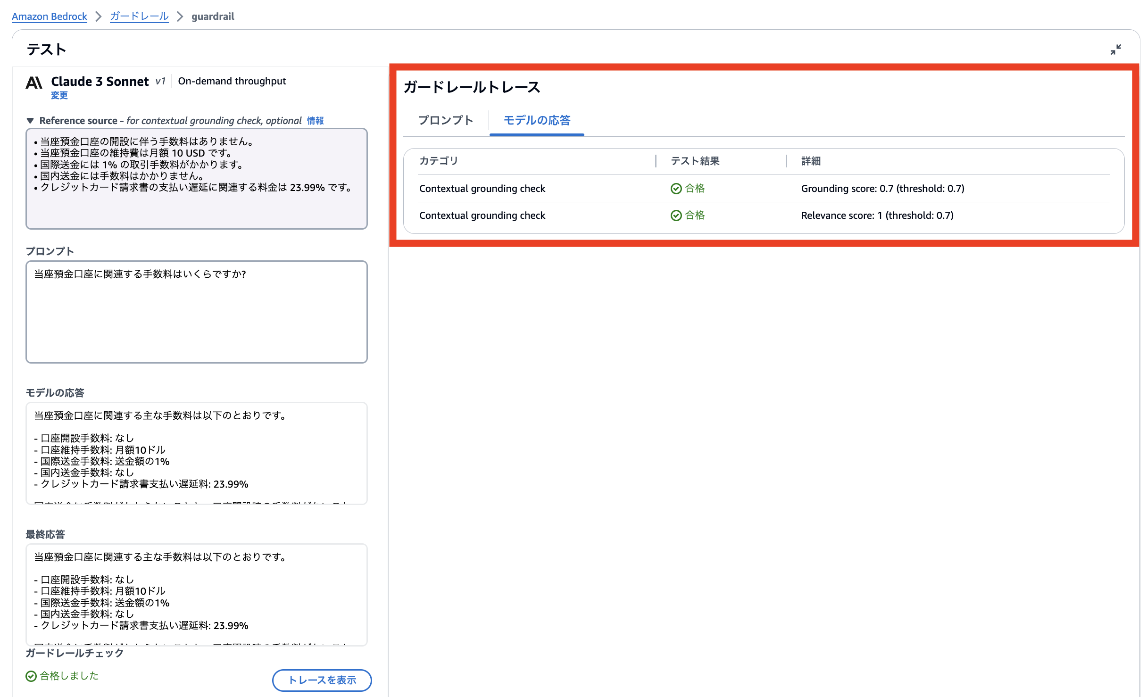1147x697 pixels.
Task: Click the green pass icon in the Grounding score row
Action: coord(676,189)
